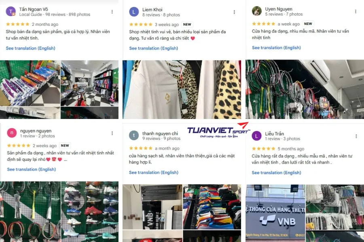Translate Liem Khoi's review to English
This screenshot has width=364, height=242.
click(x=153, y=48)
